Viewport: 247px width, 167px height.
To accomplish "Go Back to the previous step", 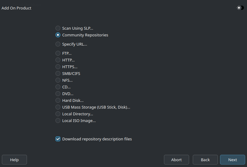I will [205, 160].
